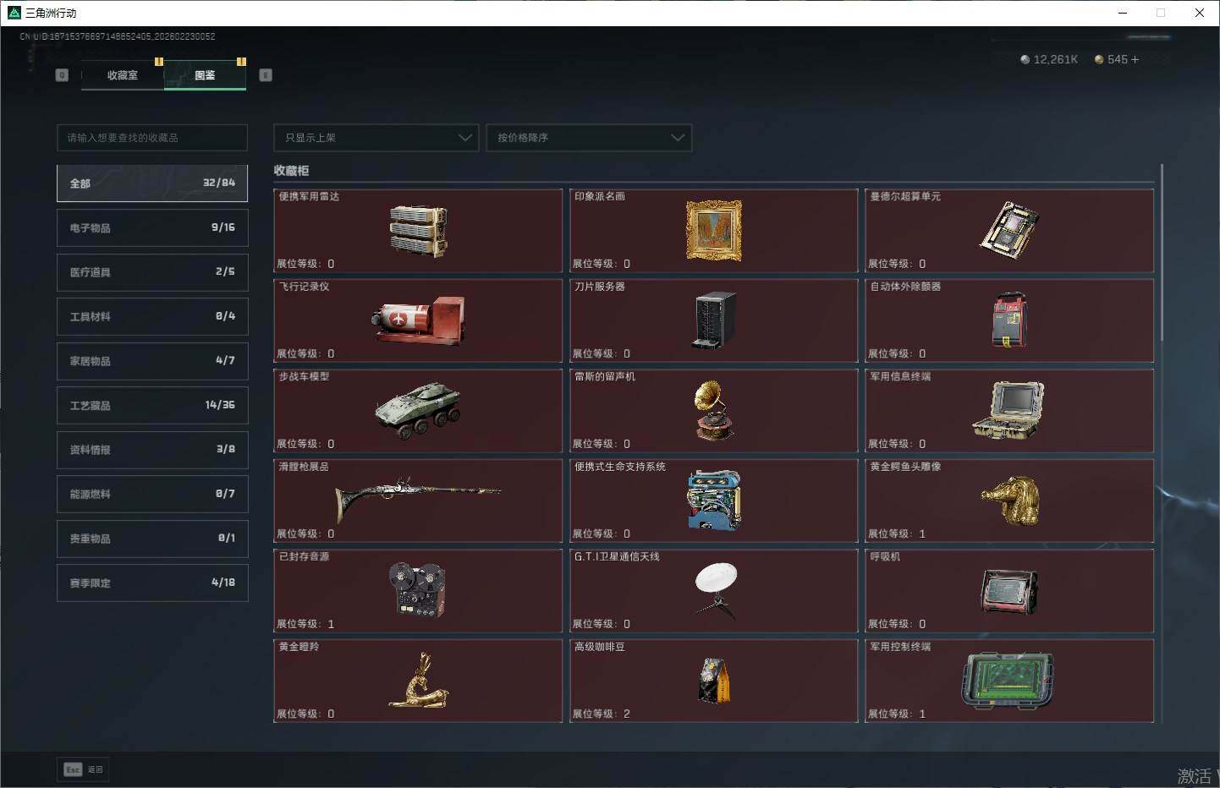
Task: Select the 家居物品 category
Action: [152, 361]
